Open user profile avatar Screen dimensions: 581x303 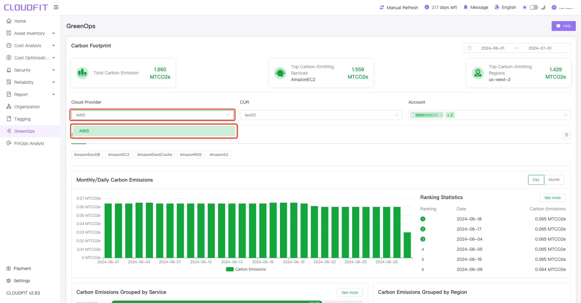(554, 7)
